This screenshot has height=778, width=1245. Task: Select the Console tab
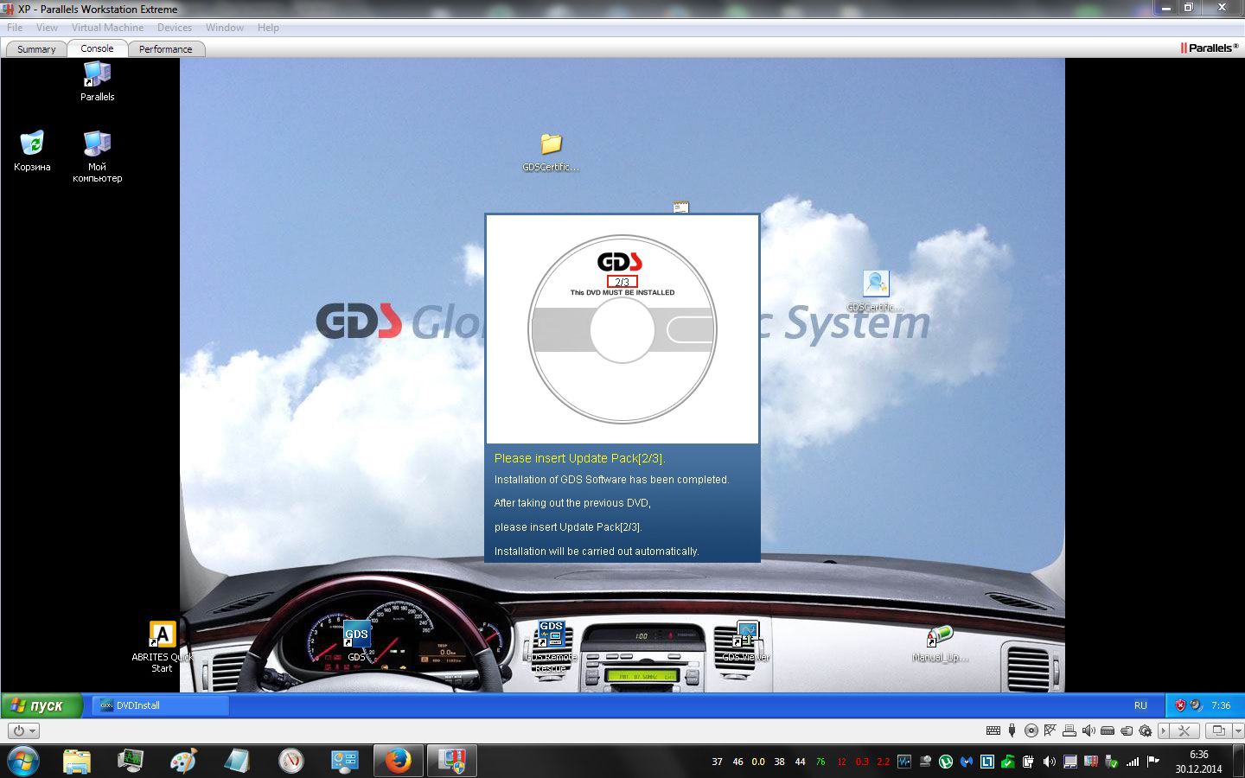pos(97,48)
